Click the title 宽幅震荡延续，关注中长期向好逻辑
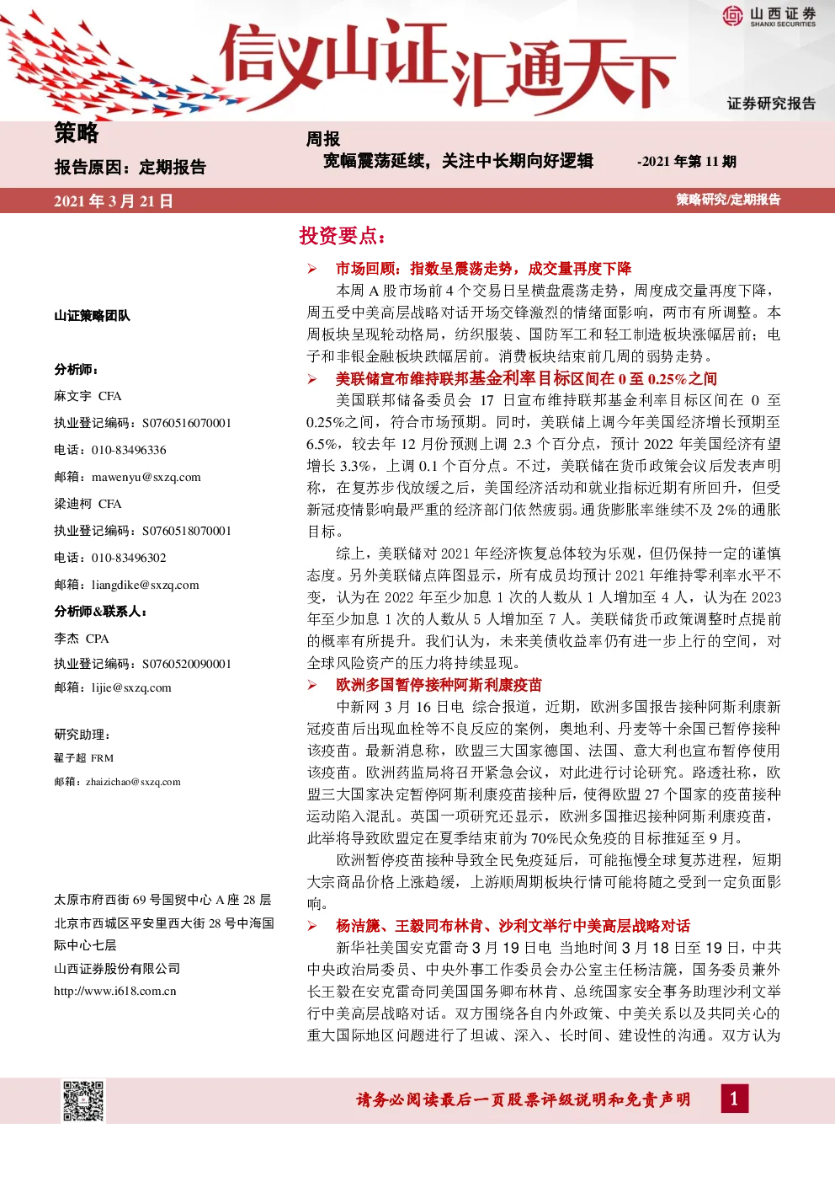Screen dimensions: 835x1182 459,161
